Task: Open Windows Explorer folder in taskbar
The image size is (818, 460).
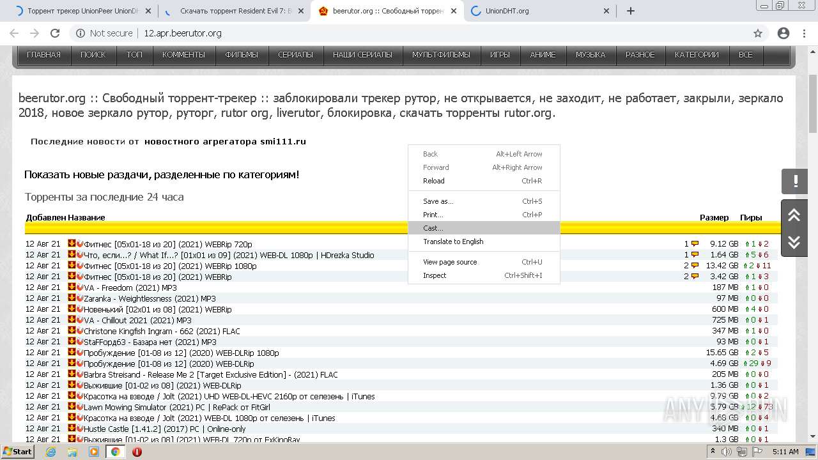Action: click(72, 452)
